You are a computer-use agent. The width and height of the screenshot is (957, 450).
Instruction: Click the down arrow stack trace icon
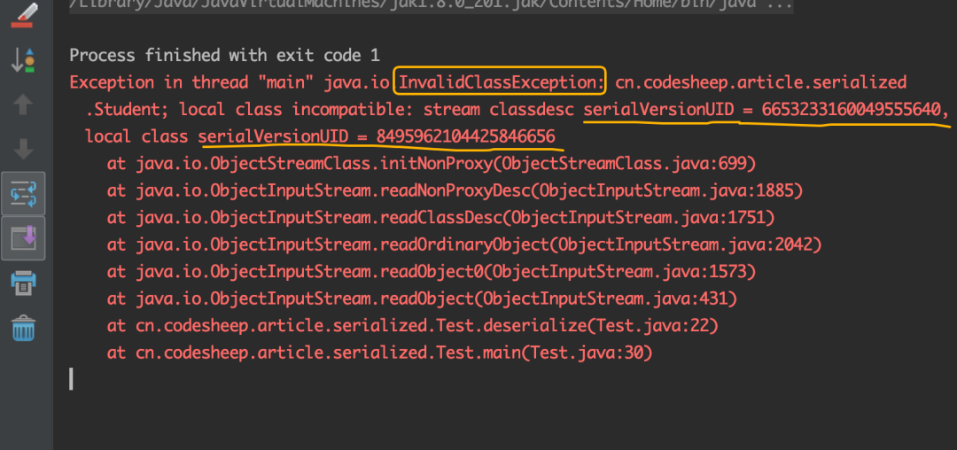coord(23,149)
